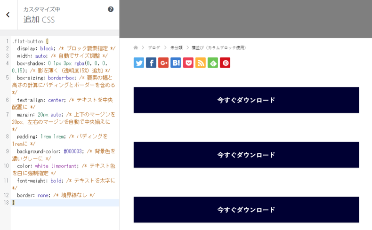Click the background-color #000033 value
This screenshot has width=372, height=230.
pos(73,151)
